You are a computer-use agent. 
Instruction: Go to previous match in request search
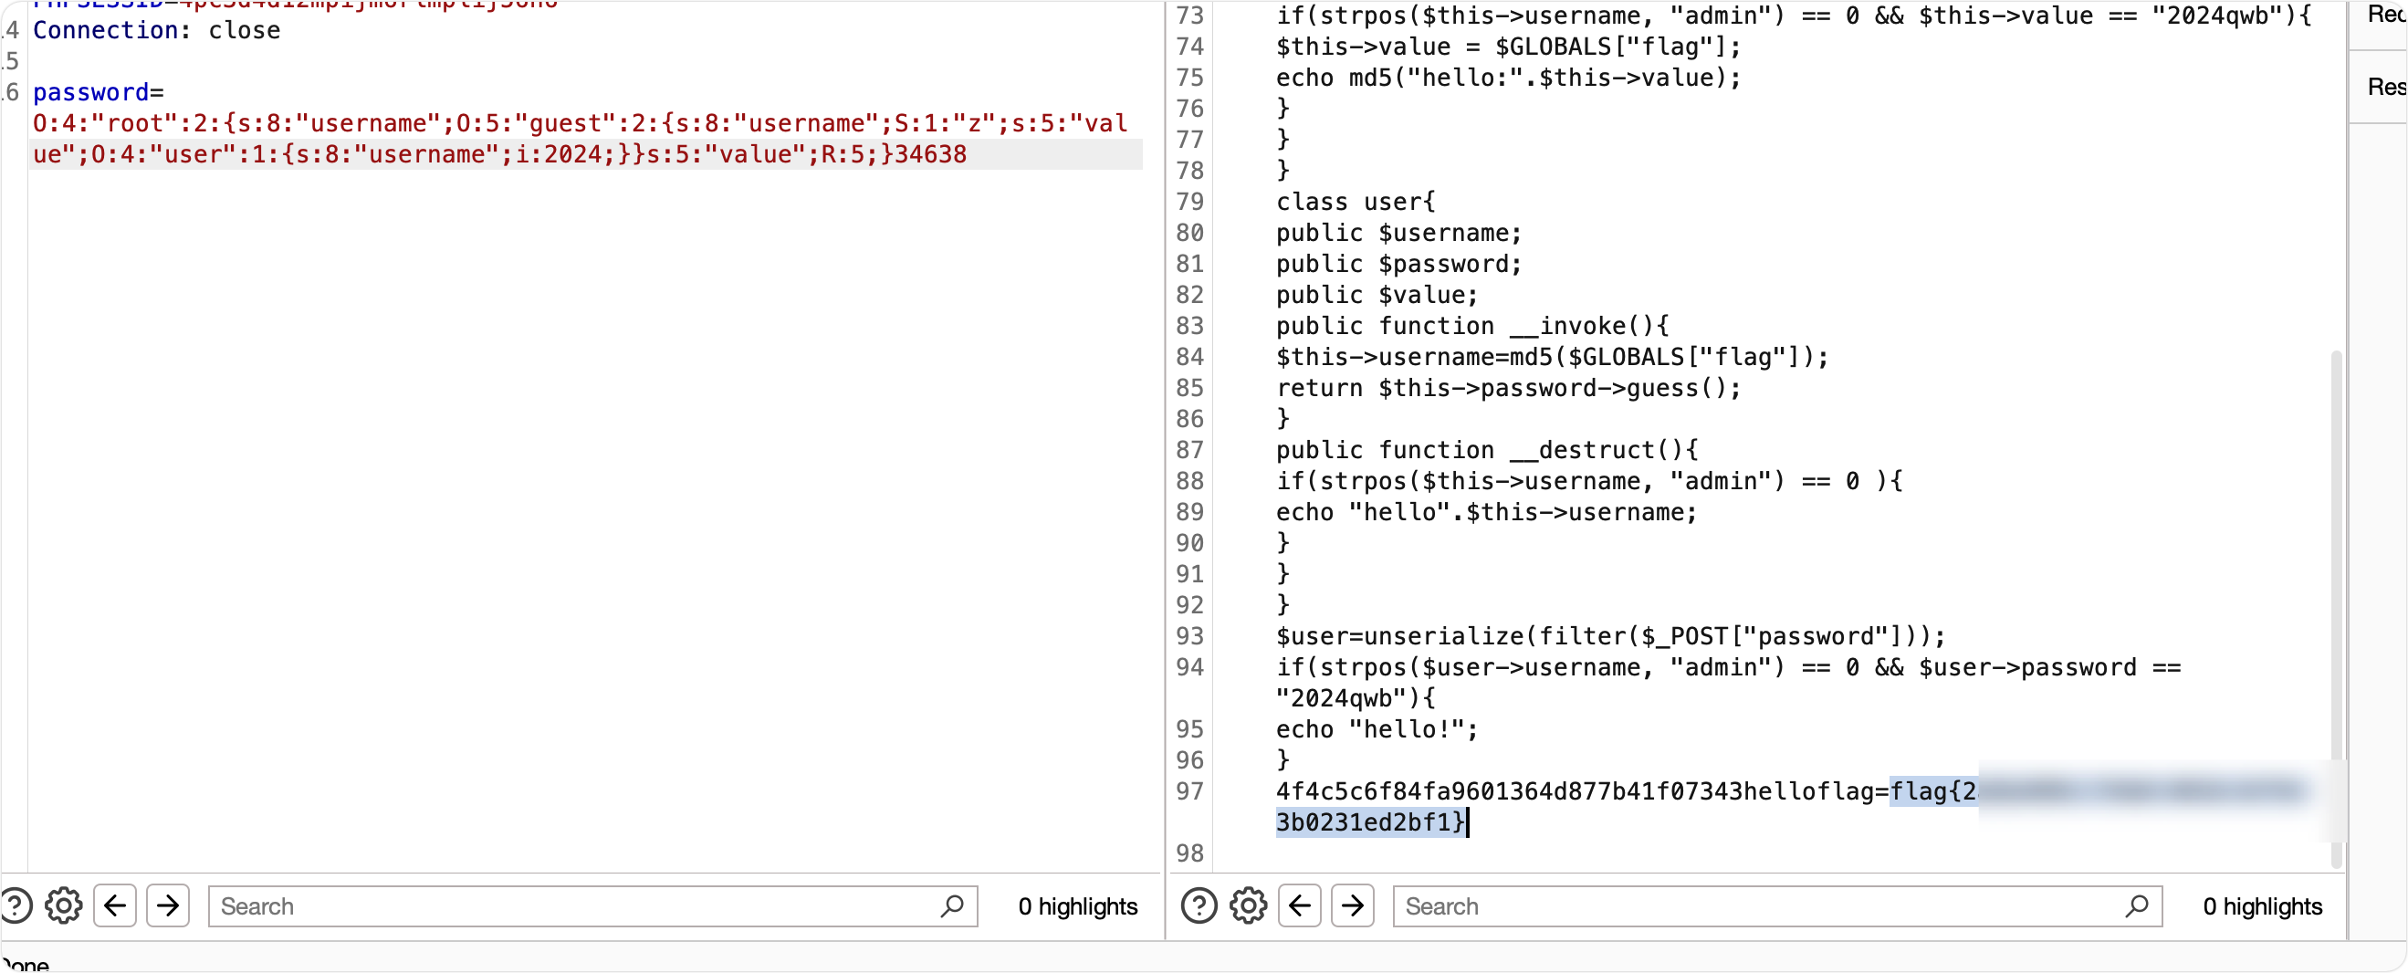[x=115, y=905]
